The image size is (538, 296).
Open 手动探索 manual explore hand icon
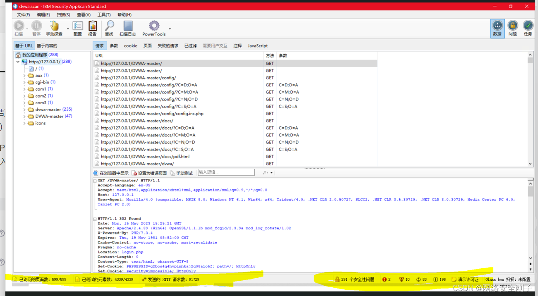tap(54, 26)
